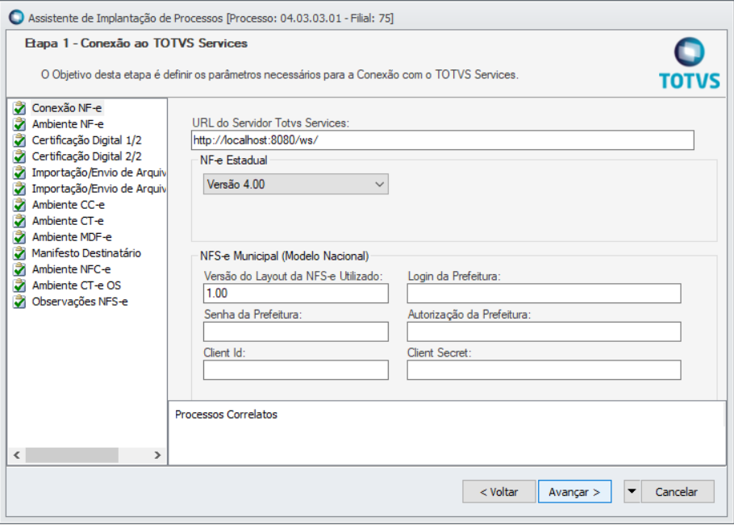Focus the Autorização da Prefeitura field

pyautogui.click(x=544, y=331)
